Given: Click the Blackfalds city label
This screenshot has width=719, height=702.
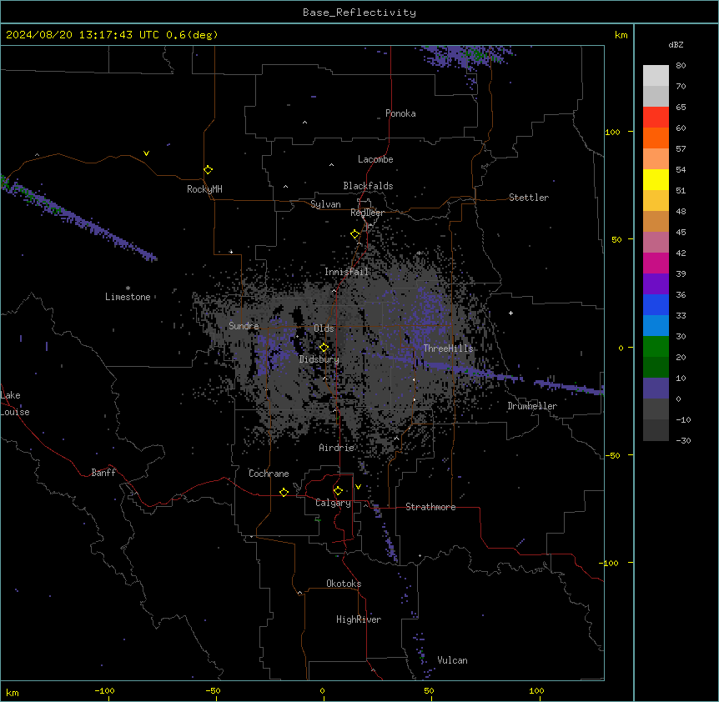Looking at the screenshot, I should pos(368,186).
